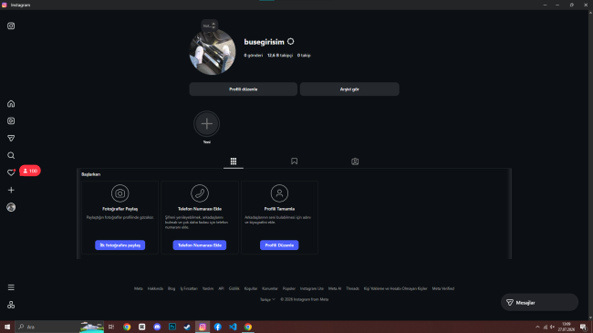This screenshot has width=593, height=333.
Task: Open the Konumlar footer link
Action: (270, 288)
